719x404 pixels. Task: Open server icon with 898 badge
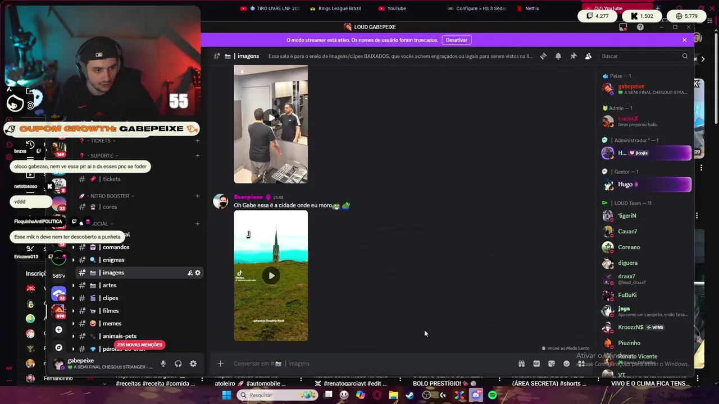point(58,310)
